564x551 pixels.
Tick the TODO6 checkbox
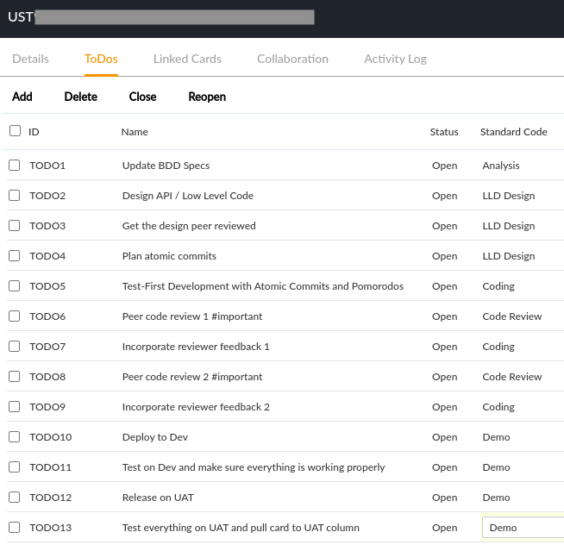[15, 316]
